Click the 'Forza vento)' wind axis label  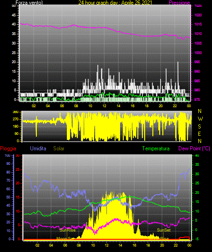(29, 3)
